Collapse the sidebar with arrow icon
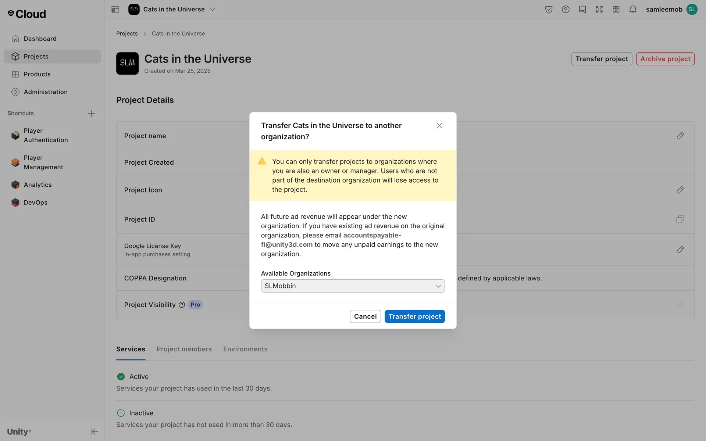 [94, 431]
